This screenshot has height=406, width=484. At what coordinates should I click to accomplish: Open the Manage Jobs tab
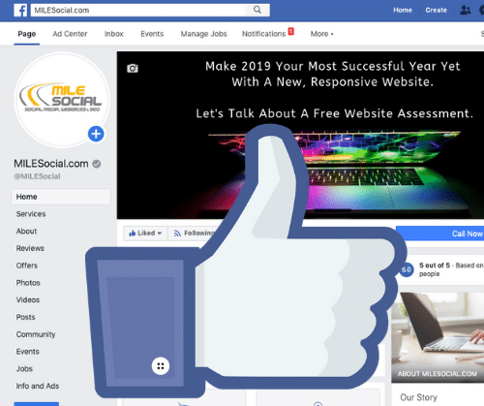[203, 34]
